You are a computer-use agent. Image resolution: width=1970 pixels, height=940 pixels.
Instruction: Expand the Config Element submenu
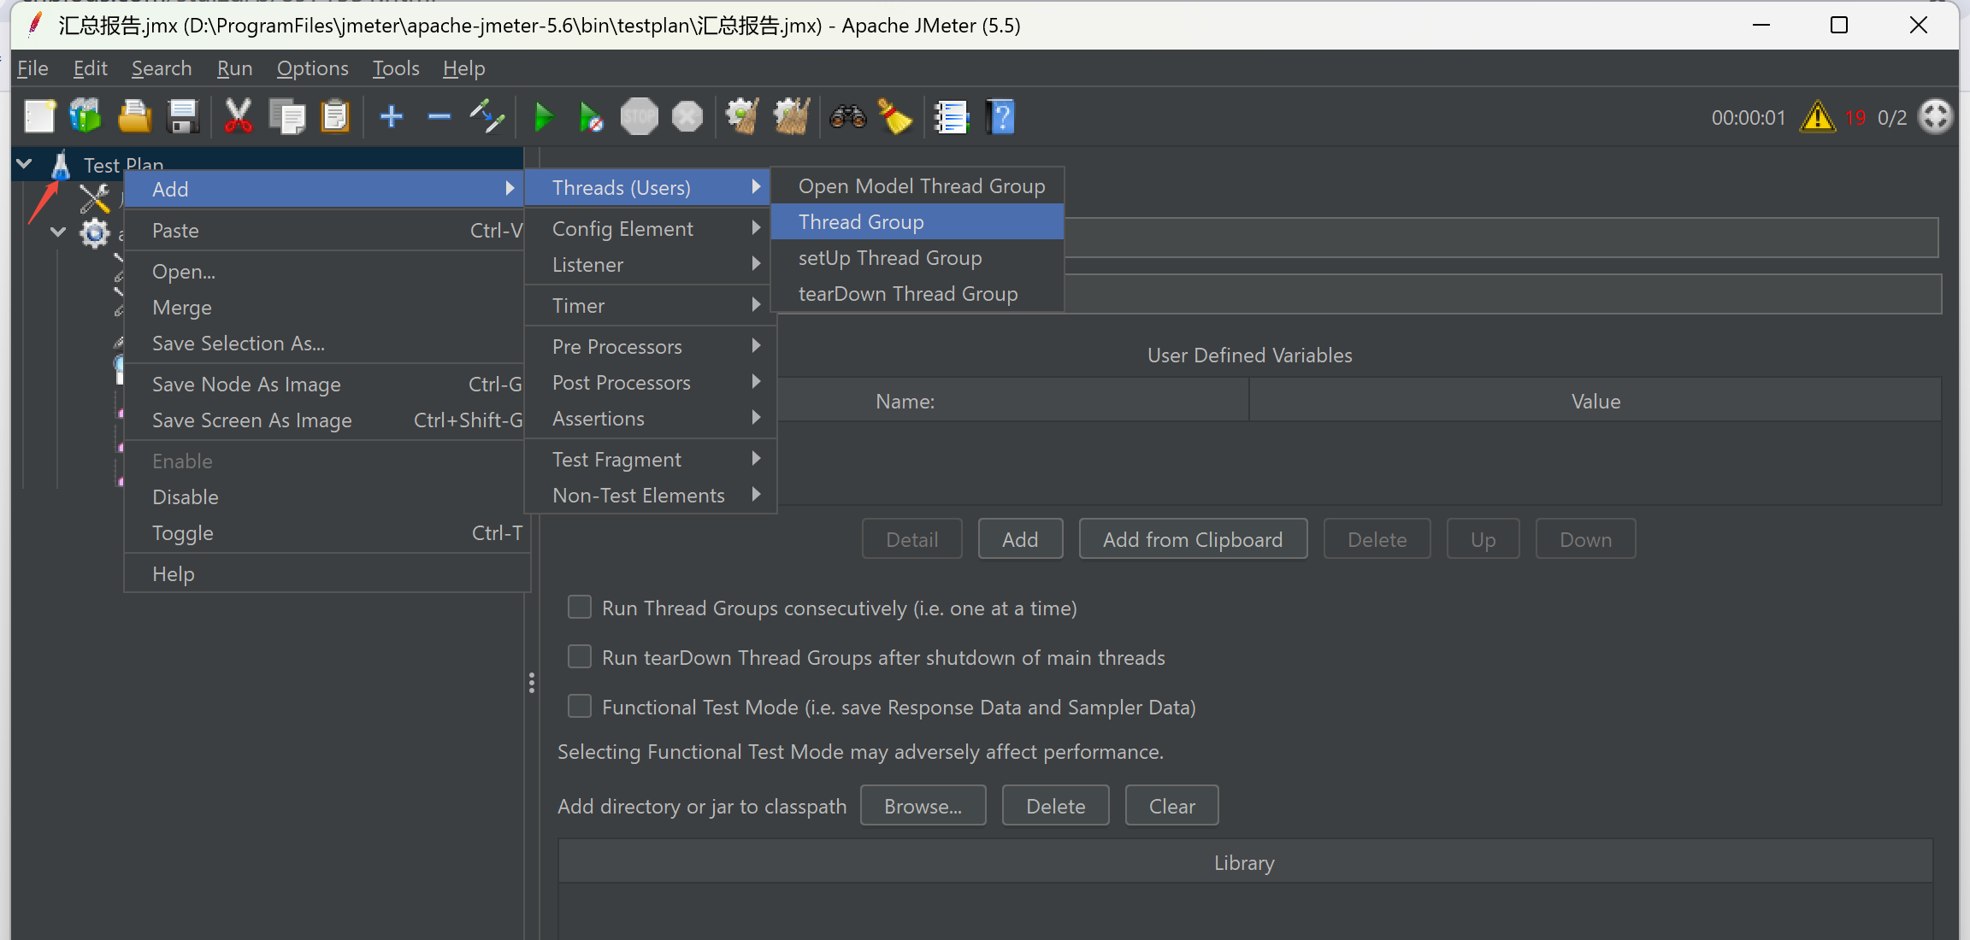651,228
